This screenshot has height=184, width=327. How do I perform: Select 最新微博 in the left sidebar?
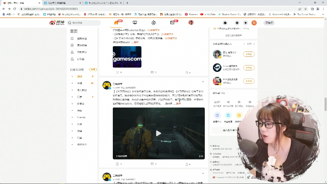[82, 45]
